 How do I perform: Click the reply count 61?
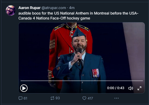click(25, 98)
